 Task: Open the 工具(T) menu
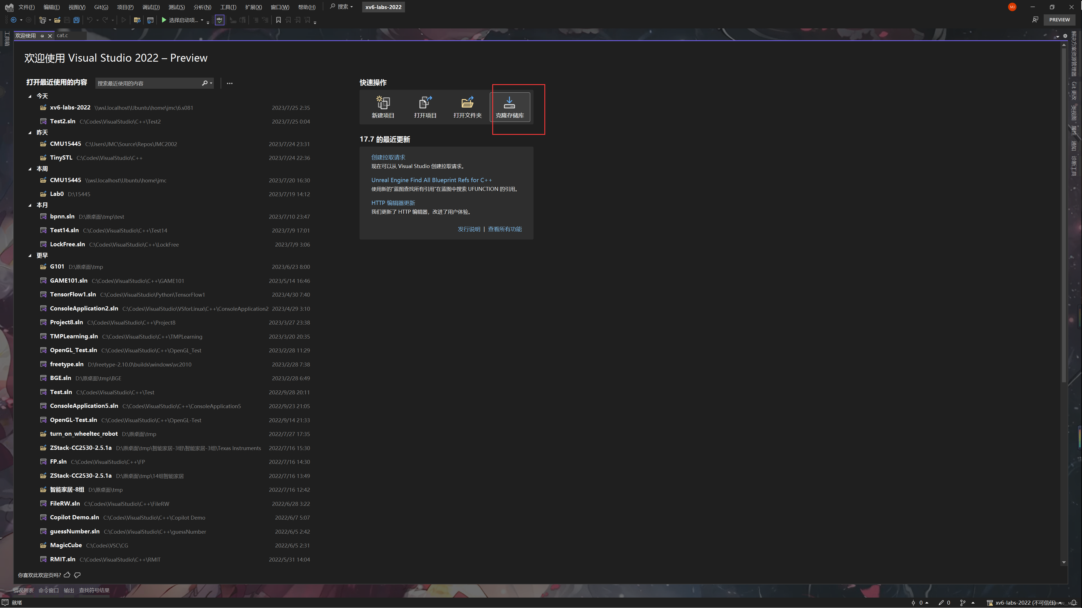point(228,7)
